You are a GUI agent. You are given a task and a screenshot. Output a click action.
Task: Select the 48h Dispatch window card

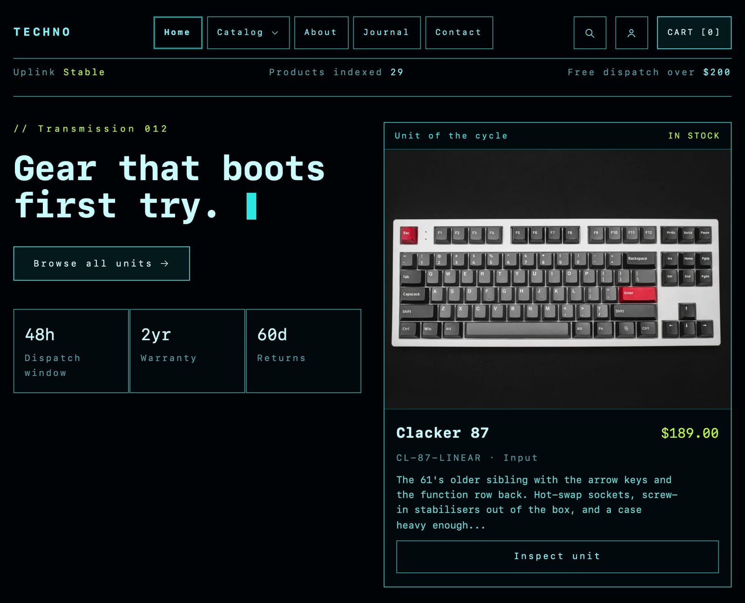coord(71,351)
